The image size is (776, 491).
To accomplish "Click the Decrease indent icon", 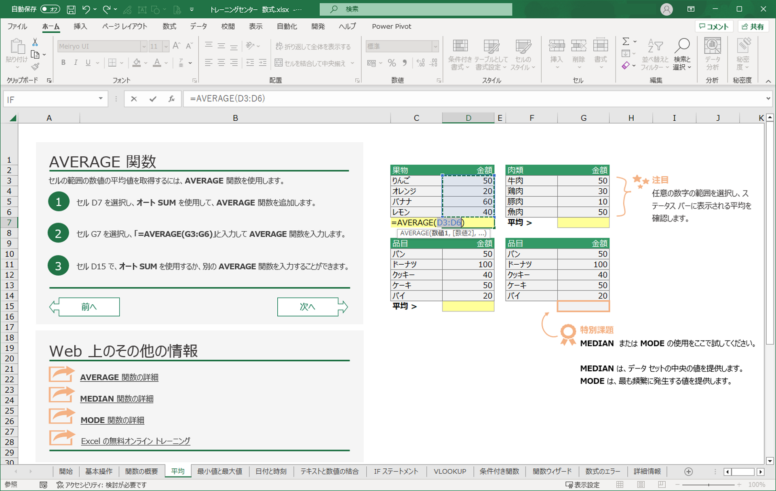I will (250, 63).
